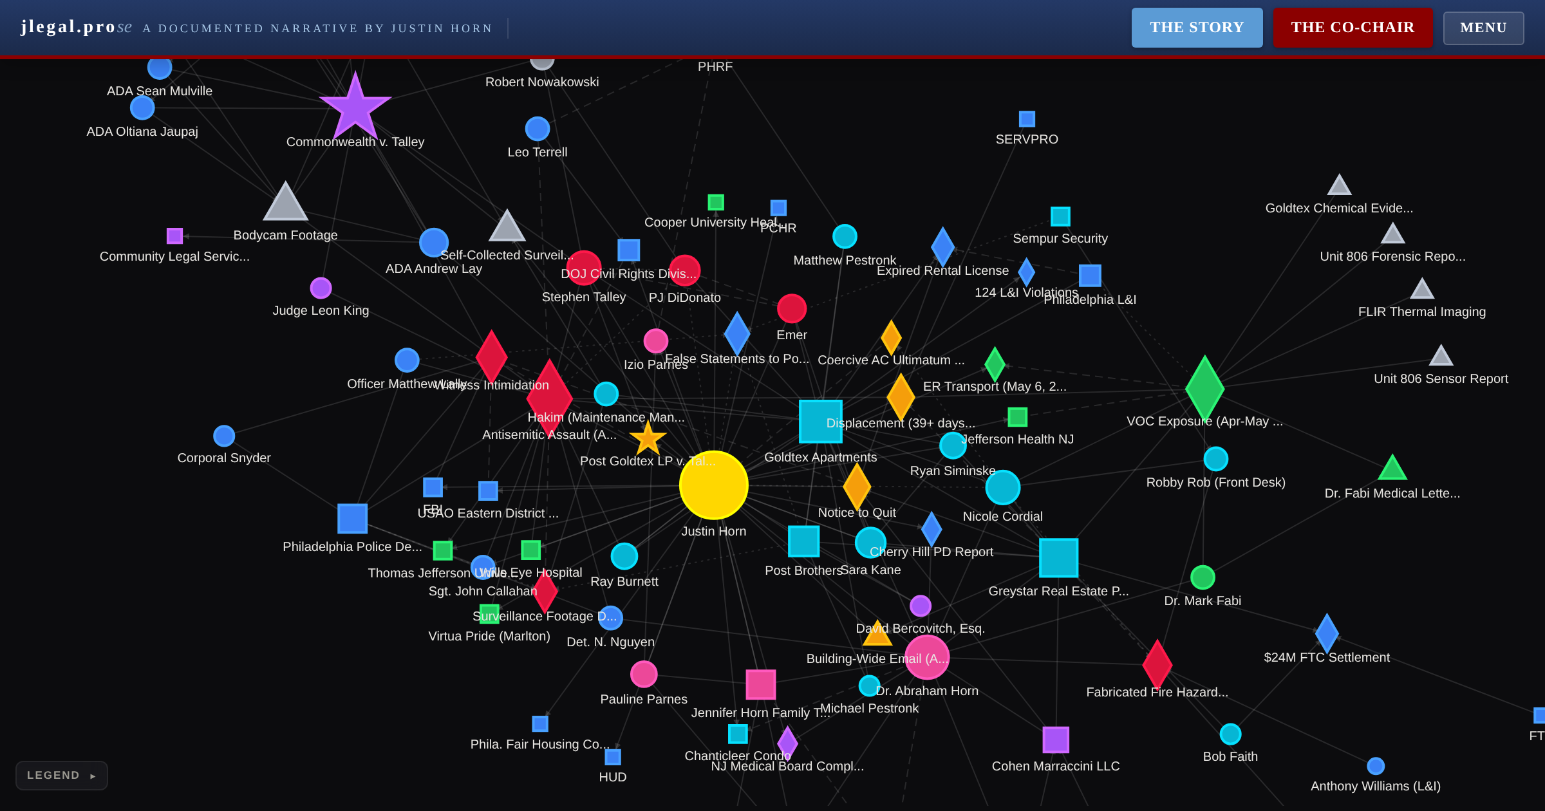Select the SERVPRO blue square node

(x=1027, y=119)
